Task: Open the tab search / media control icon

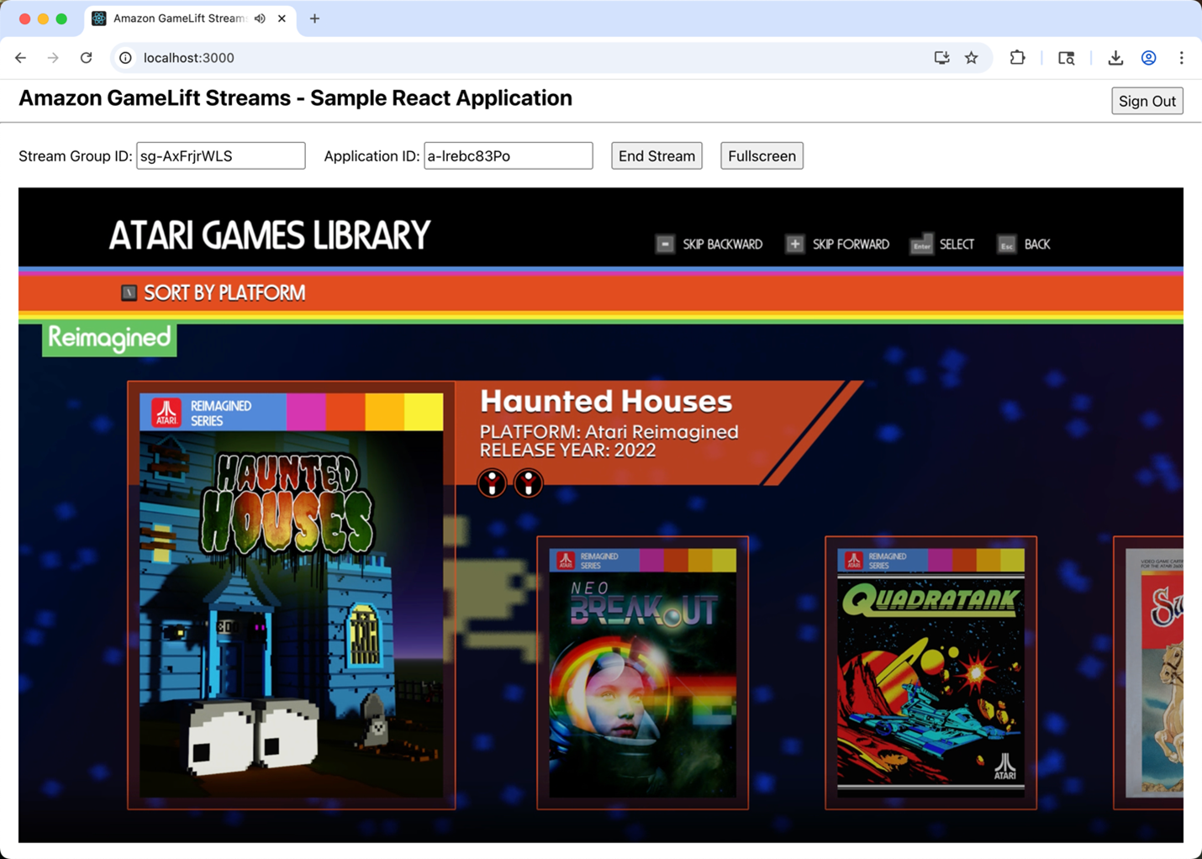Action: point(1066,58)
